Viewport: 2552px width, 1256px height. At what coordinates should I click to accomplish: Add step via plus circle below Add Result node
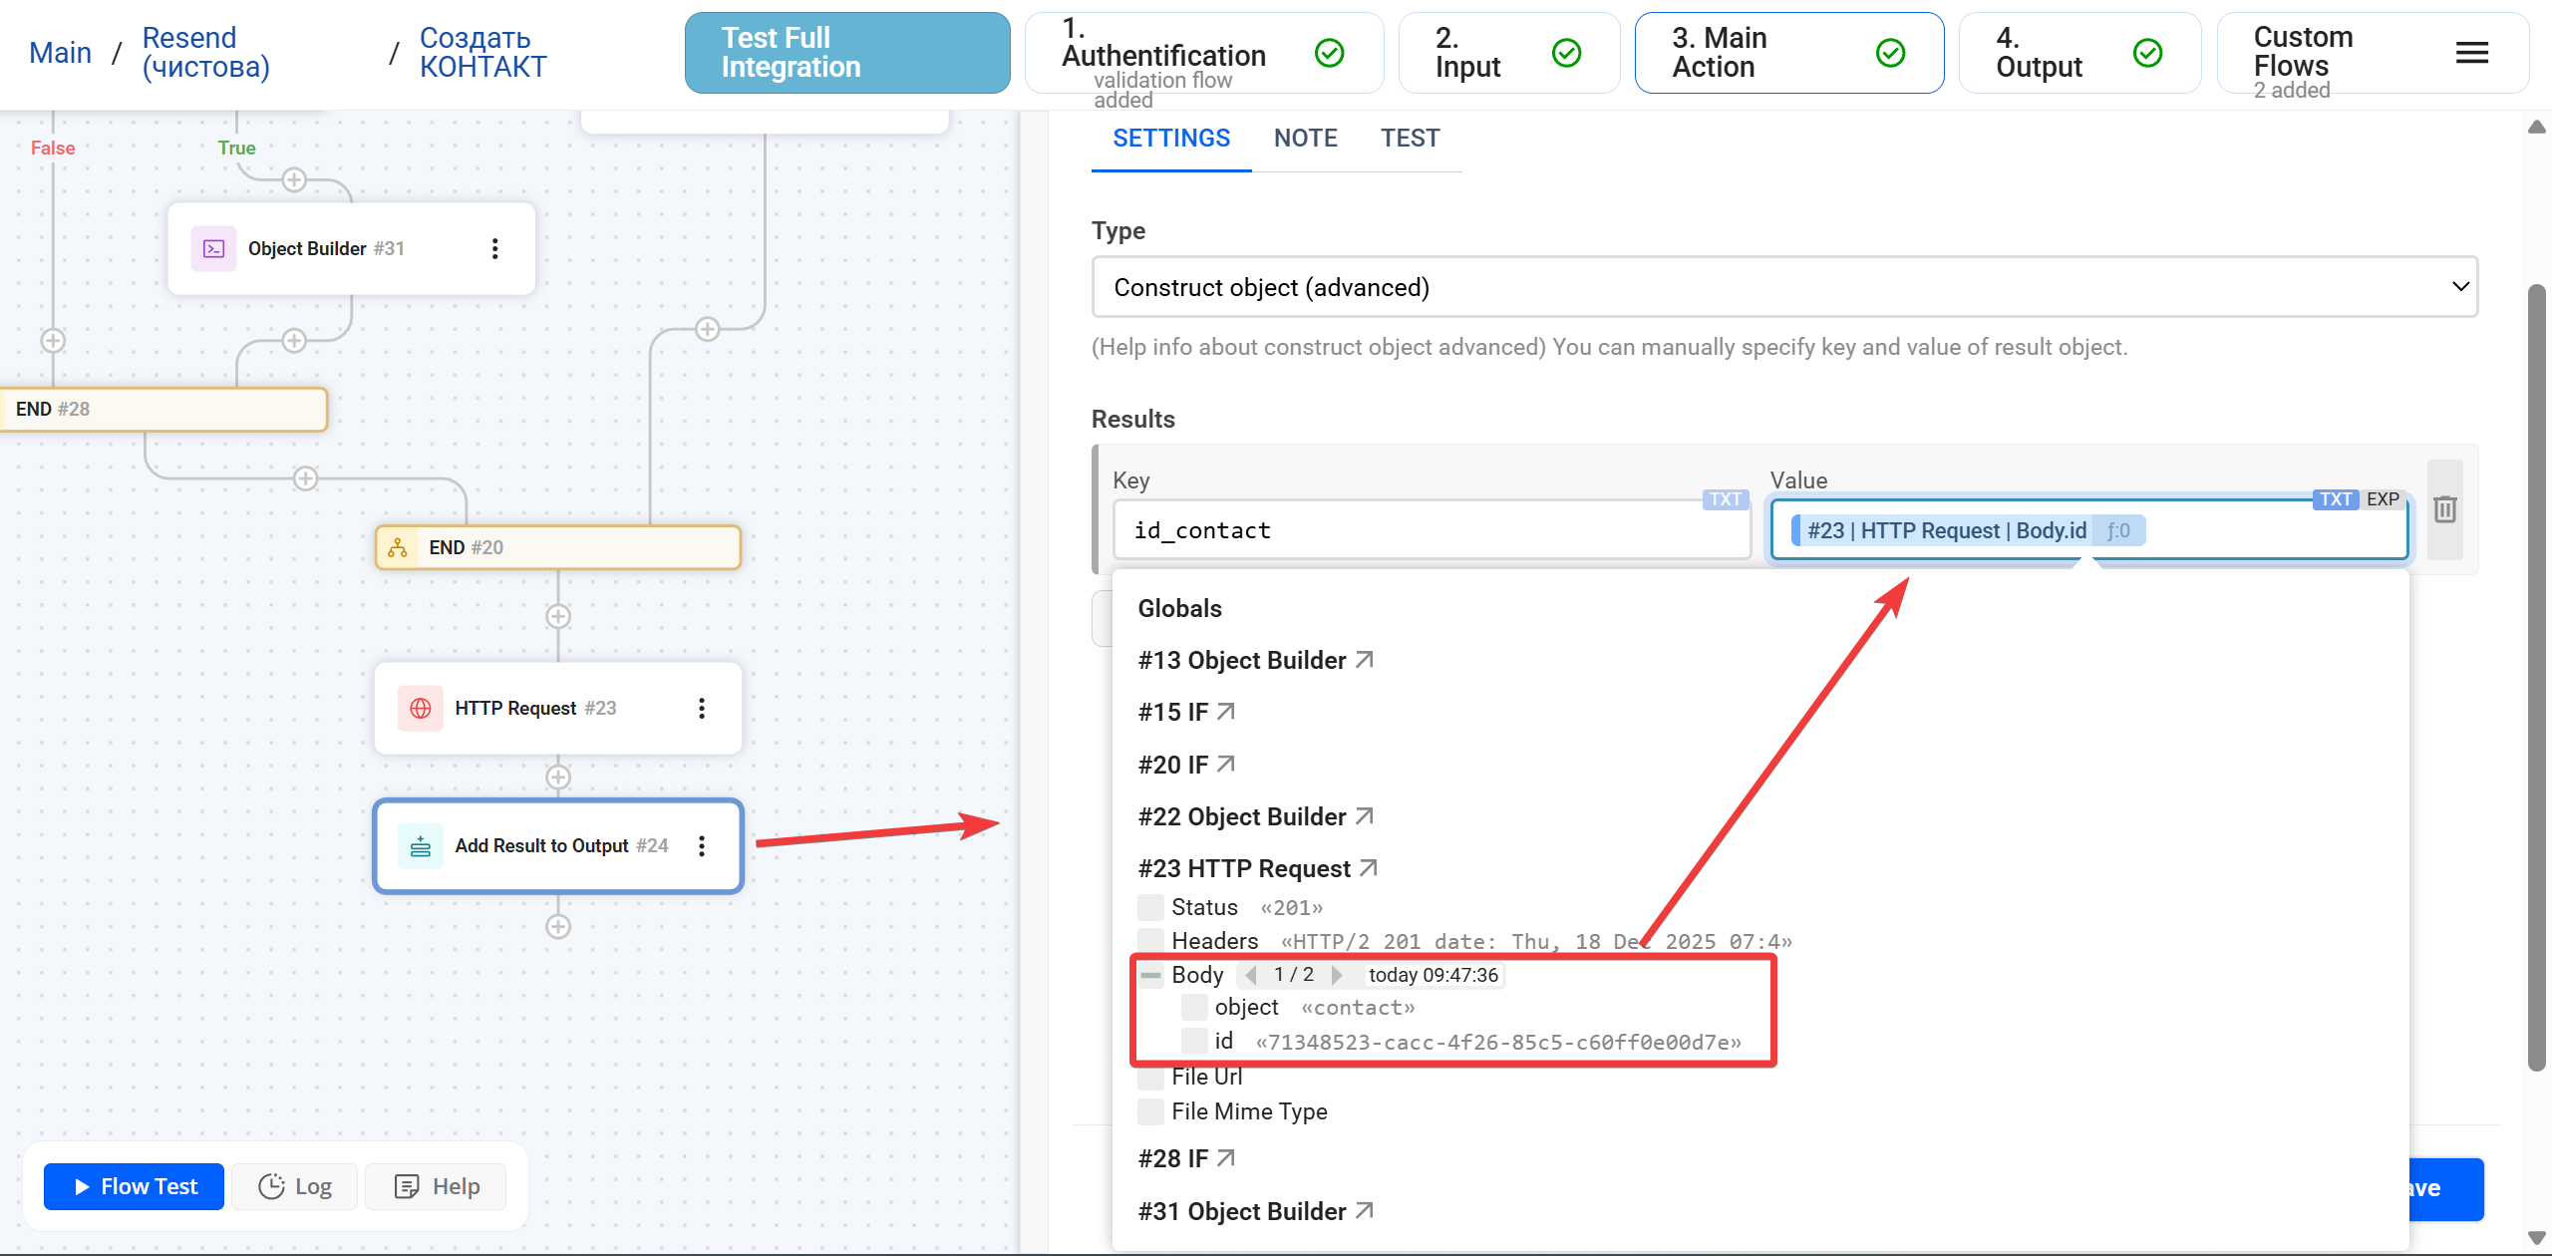[x=558, y=927]
